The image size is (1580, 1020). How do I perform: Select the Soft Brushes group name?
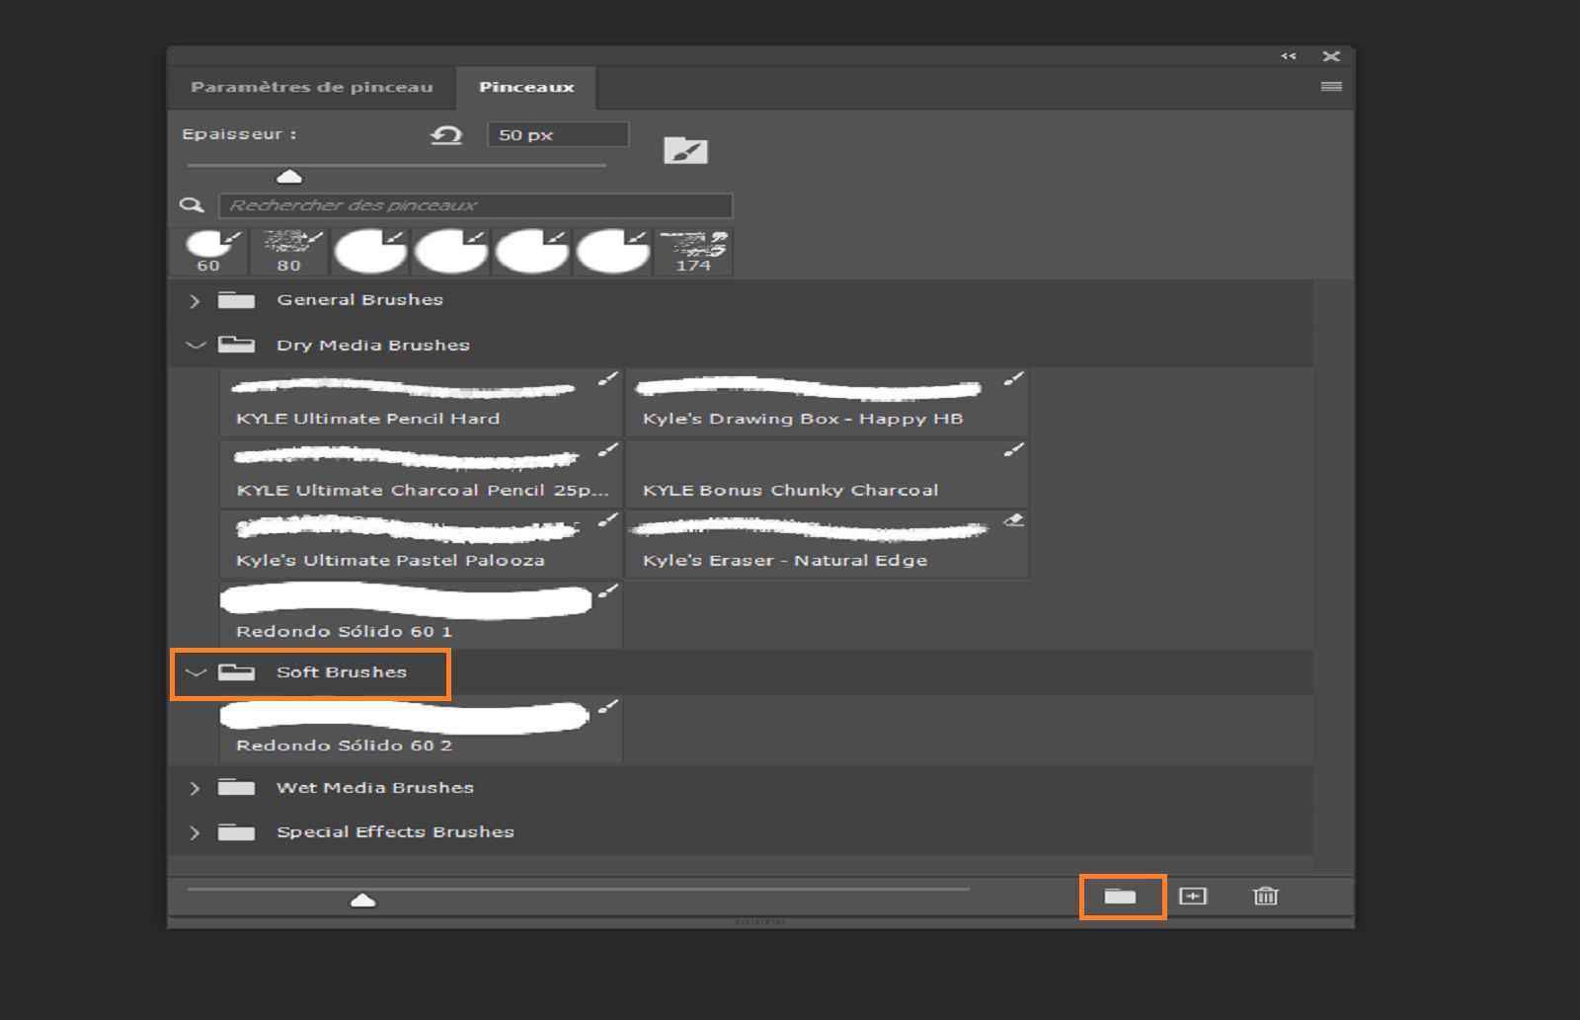(x=342, y=672)
